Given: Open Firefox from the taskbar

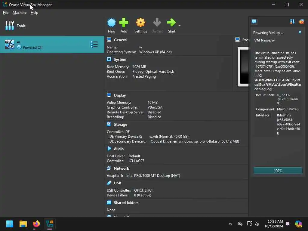Looking at the screenshot, I should pos(36,224).
